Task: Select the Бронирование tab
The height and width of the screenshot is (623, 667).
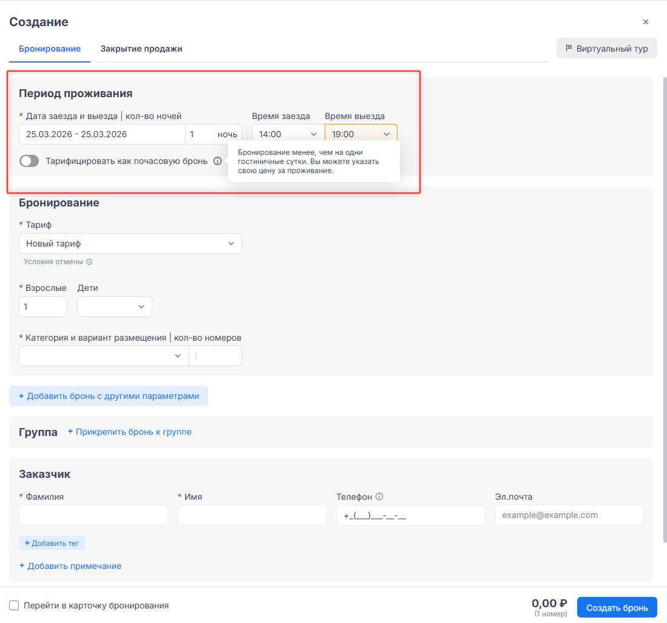Action: click(x=50, y=49)
